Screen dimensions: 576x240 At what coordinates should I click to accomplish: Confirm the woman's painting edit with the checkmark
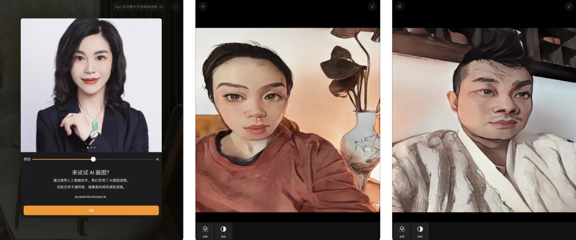coord(372,6)
